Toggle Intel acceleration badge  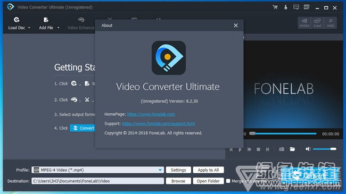point(317,23)
